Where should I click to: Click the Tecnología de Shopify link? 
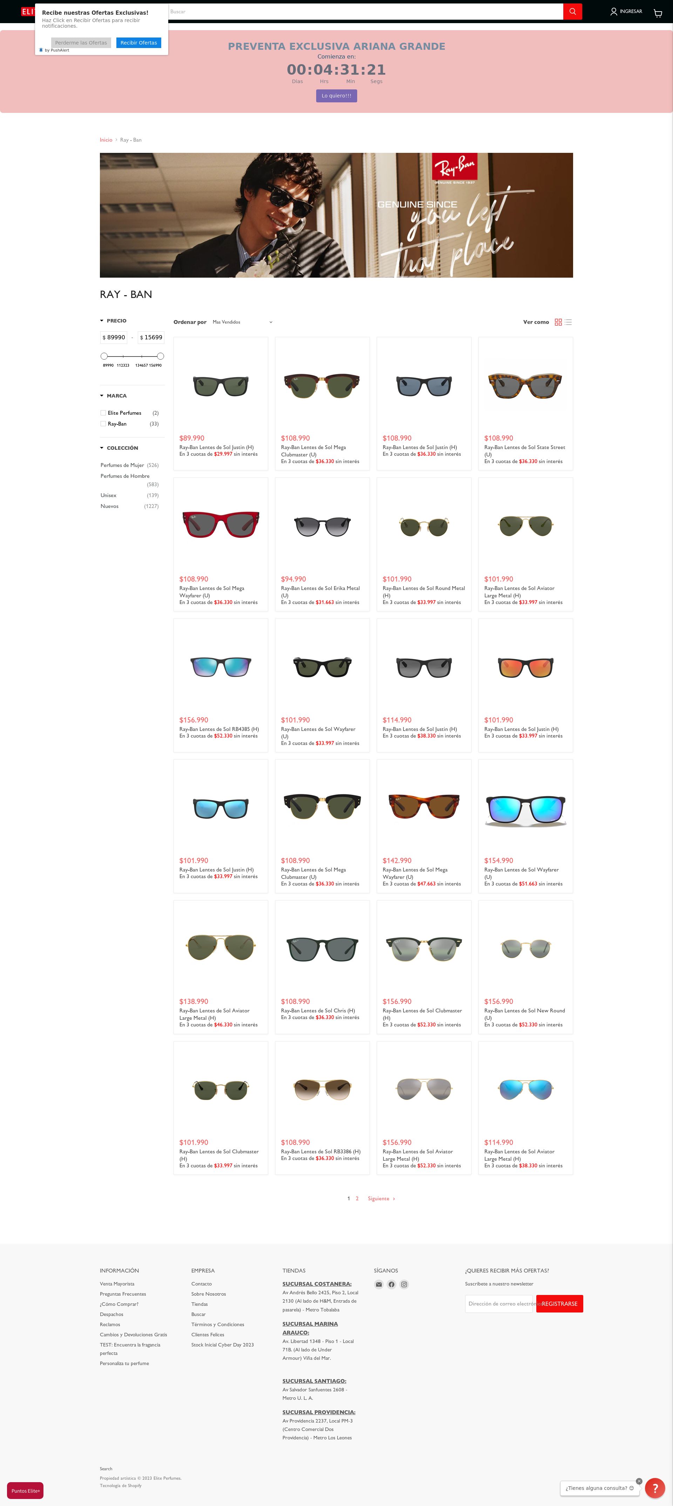[121, 1486]
